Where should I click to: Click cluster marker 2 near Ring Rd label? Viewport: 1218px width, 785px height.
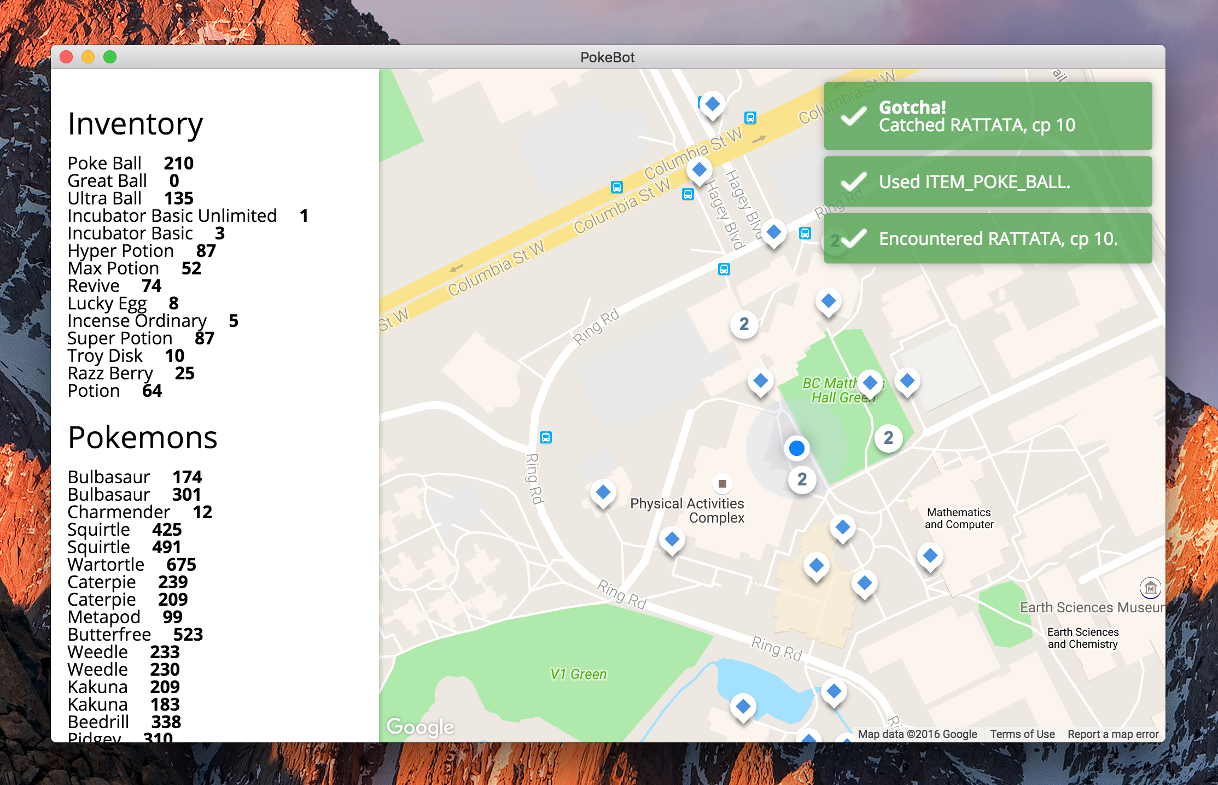(744, 324)
